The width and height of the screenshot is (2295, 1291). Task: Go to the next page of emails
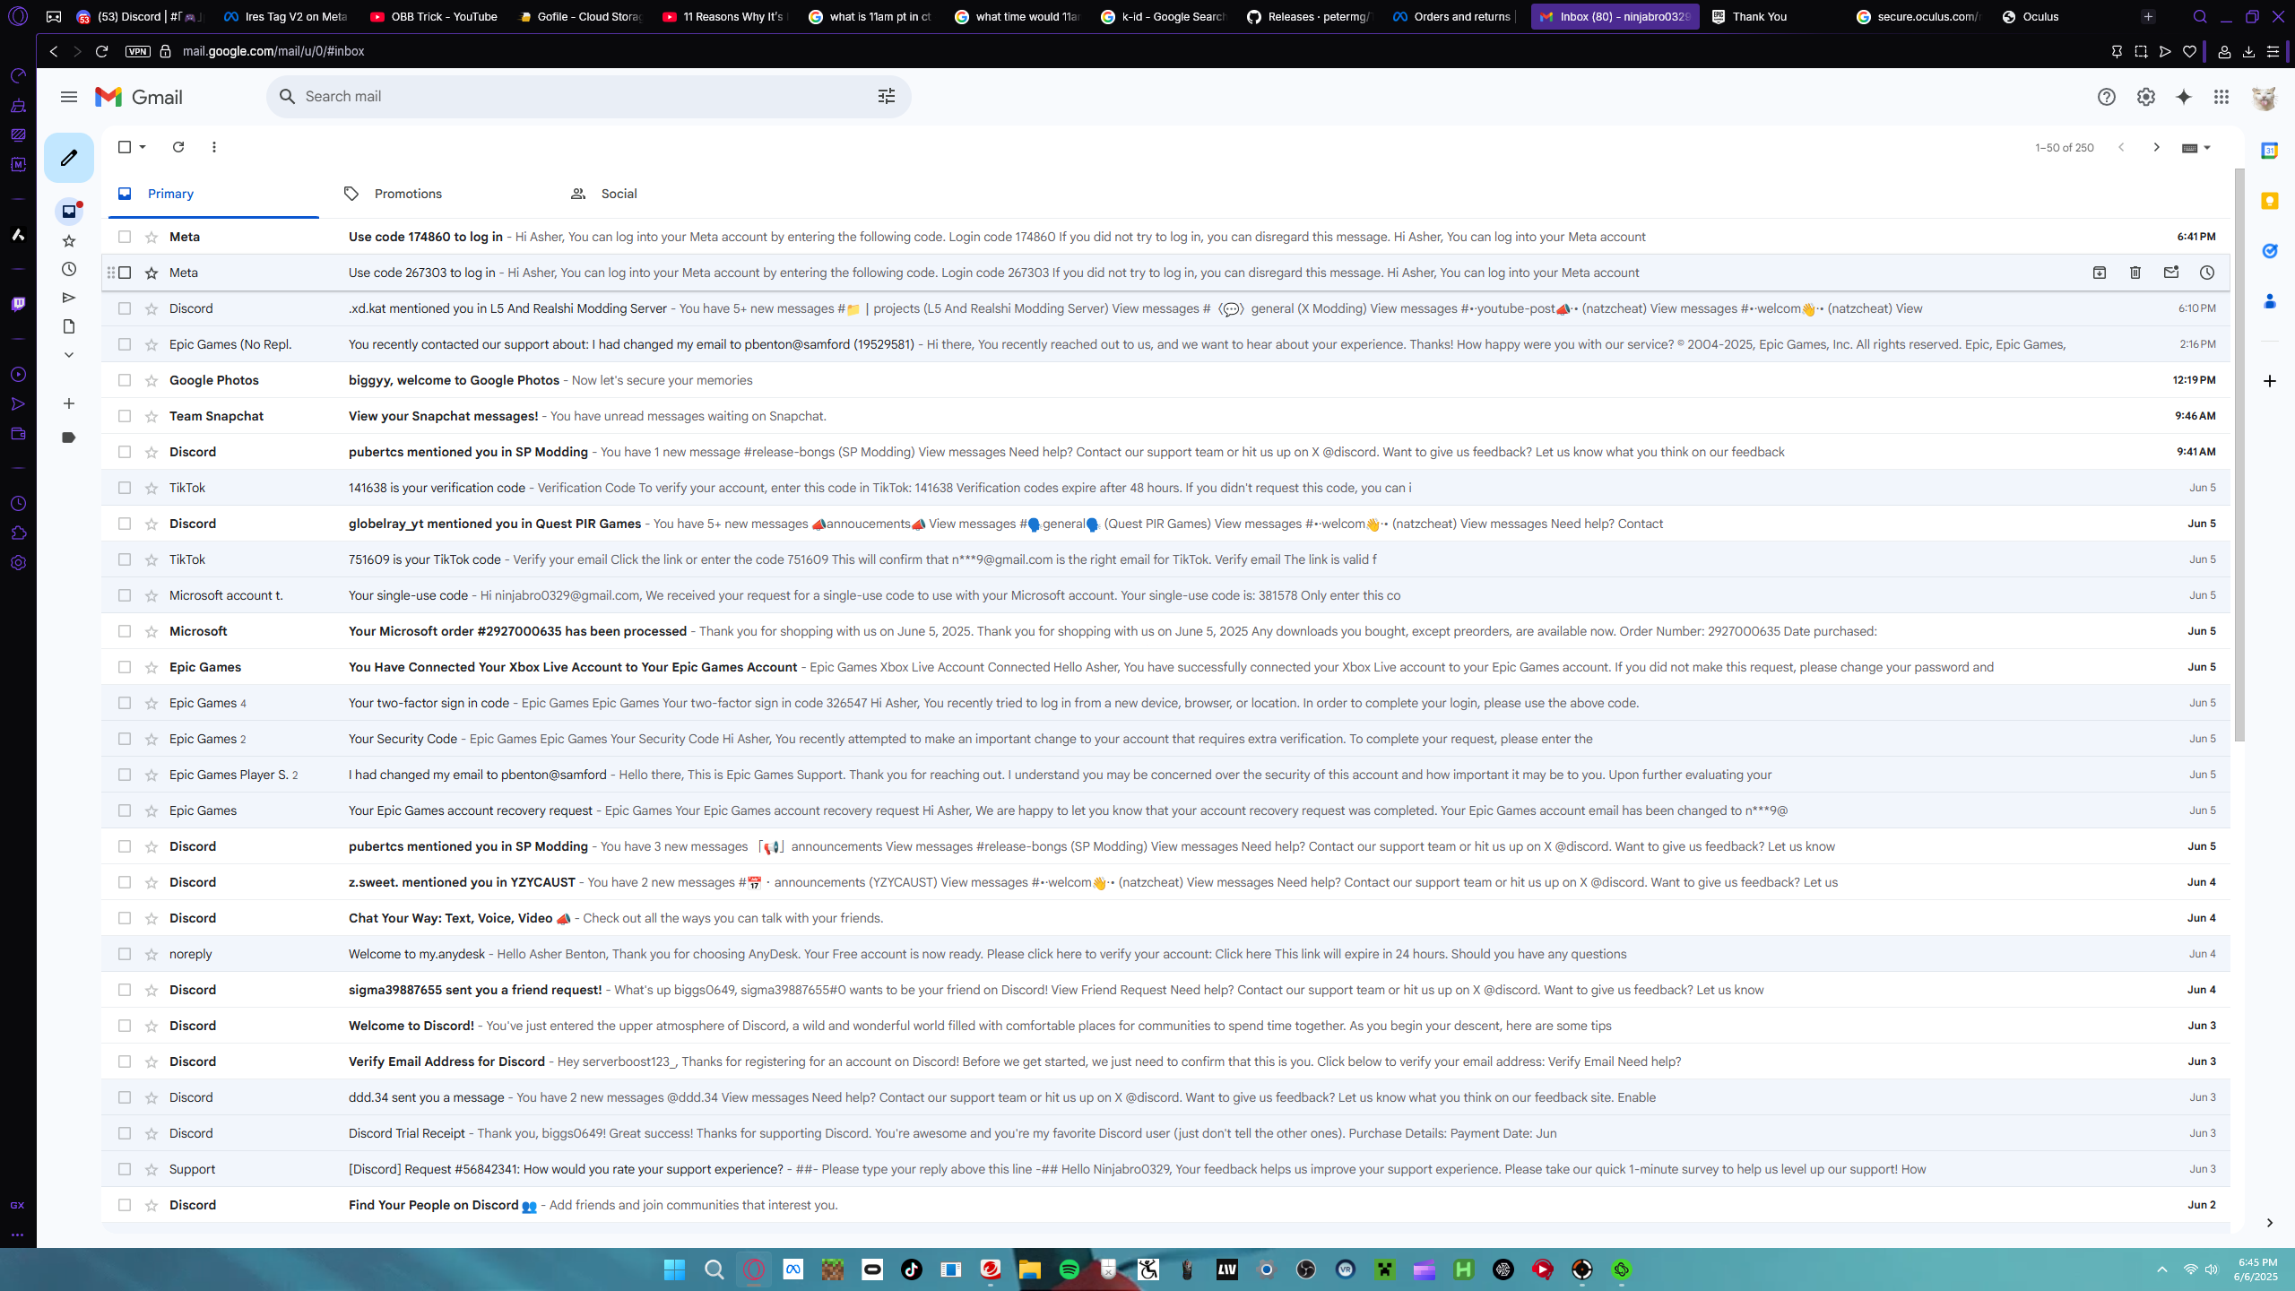pos(2156,147)
